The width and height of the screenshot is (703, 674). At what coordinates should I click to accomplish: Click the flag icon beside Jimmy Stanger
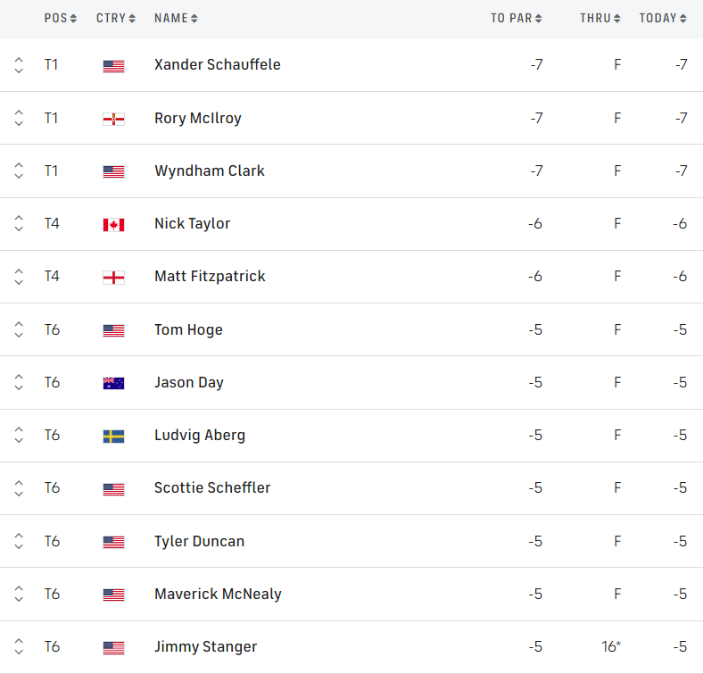point(113,647)
